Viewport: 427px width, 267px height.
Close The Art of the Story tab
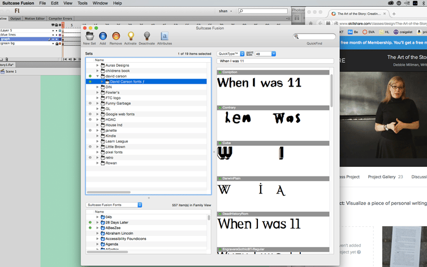[x=385, y=14]
